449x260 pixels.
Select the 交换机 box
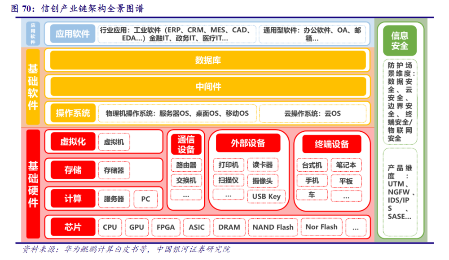point(186,181)
